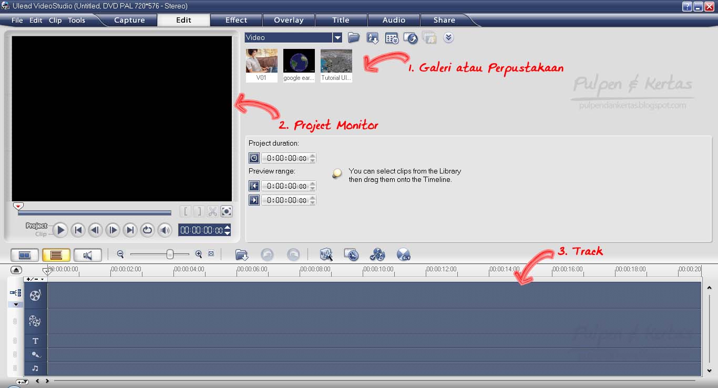The width and height of the screenshot is (718, 388).
Task: Jump to End of project
Action: pos(130,230)
